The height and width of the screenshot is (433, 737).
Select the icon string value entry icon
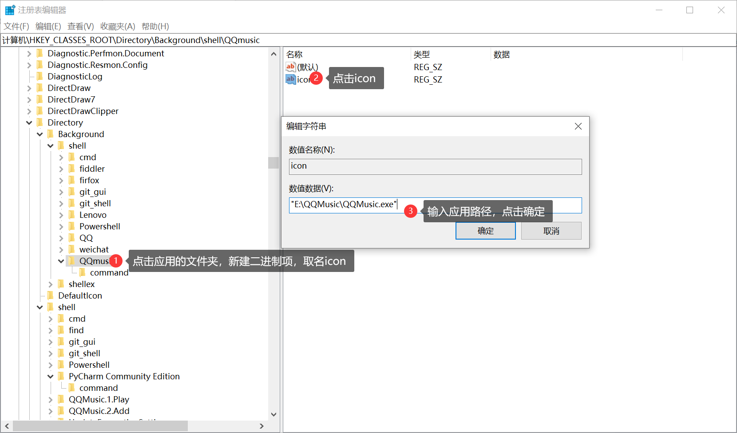click(x=291, y=79)
